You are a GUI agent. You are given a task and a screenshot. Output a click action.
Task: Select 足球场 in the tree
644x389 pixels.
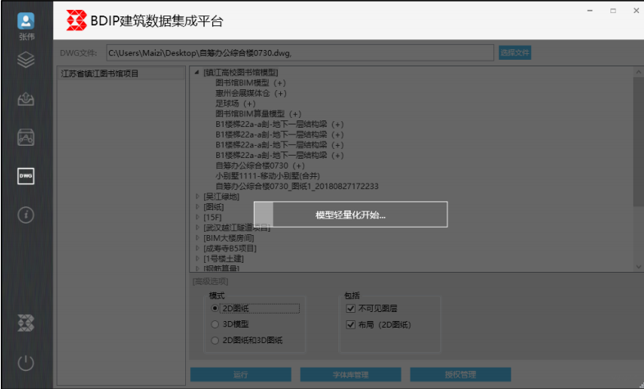235,103
